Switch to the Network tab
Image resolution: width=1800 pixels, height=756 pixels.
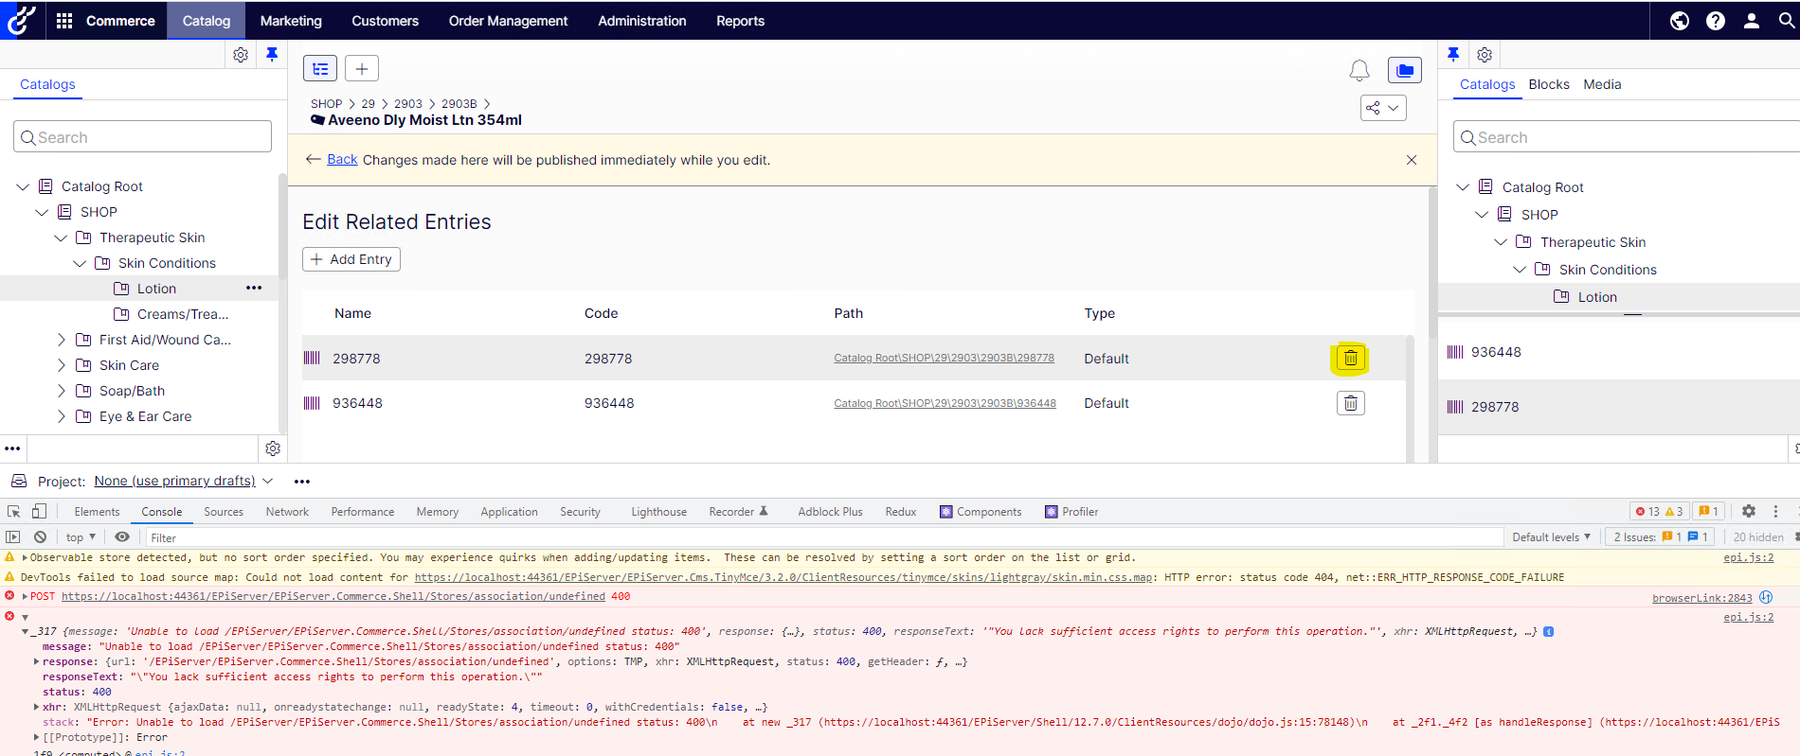pyautogui.click(x=287, y=512)
